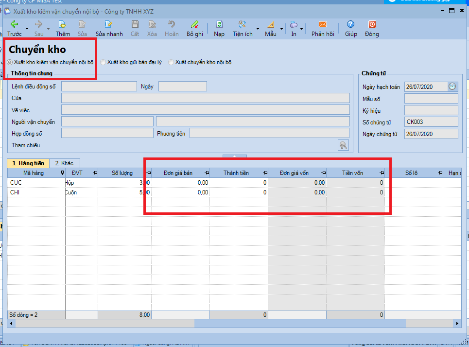Select Xuất chuyển kho nội bộ option

tap(171, 62)
